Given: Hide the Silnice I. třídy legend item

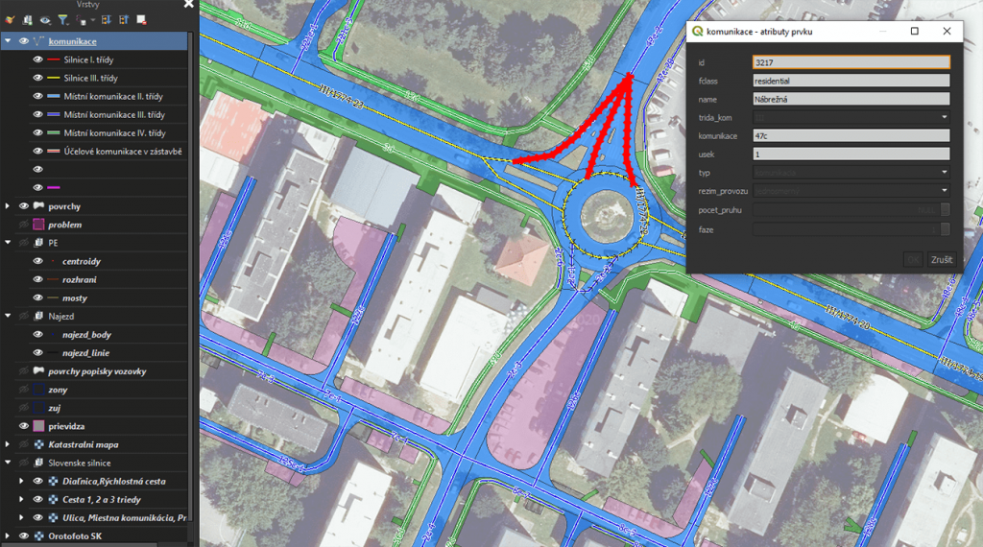Looking at the screenshot, I should click(39, 59).
